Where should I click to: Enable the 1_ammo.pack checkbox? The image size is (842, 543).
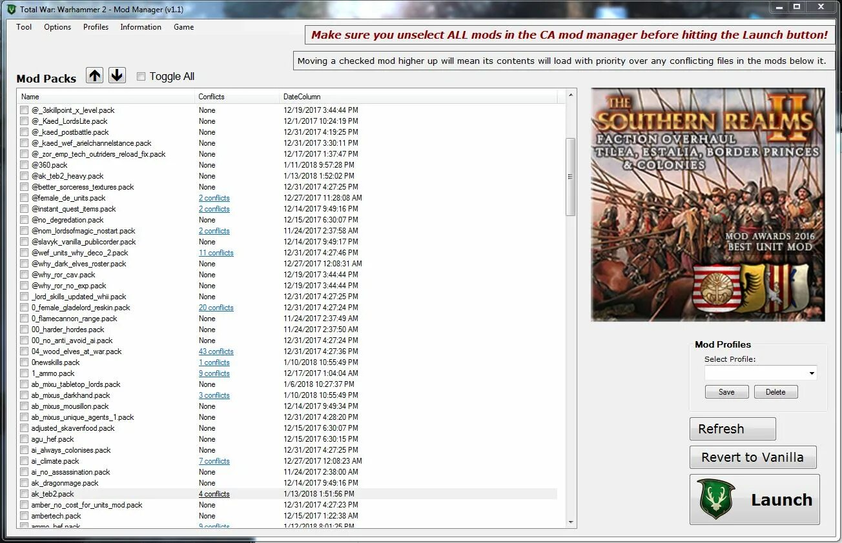[x=24, y=373]
